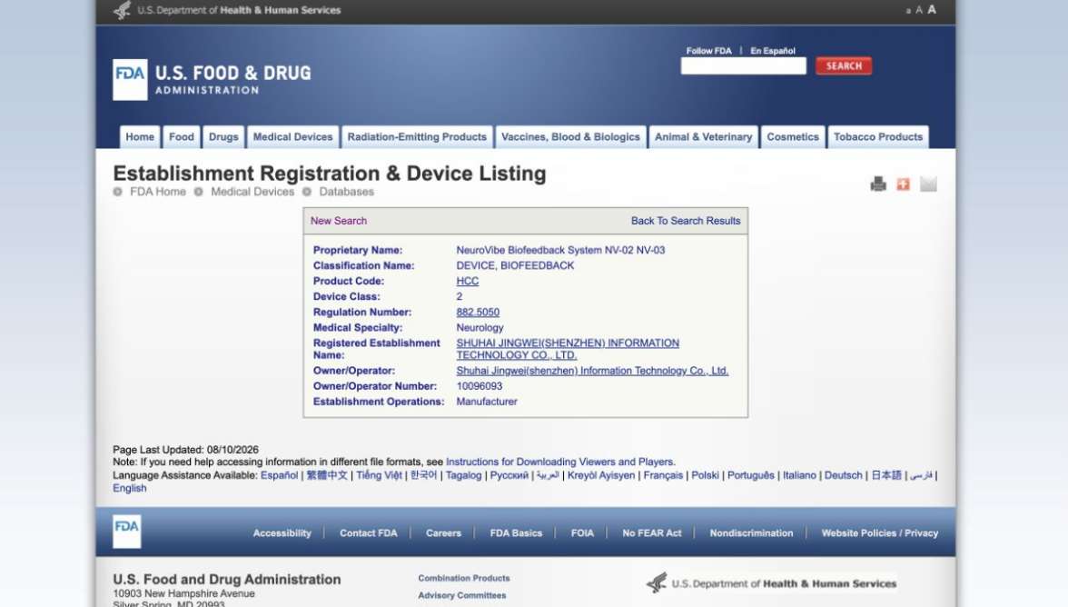1068x607 pixels.
Task: Open product code HCC link
Action: pyautogui.click(x=467, y=282)
